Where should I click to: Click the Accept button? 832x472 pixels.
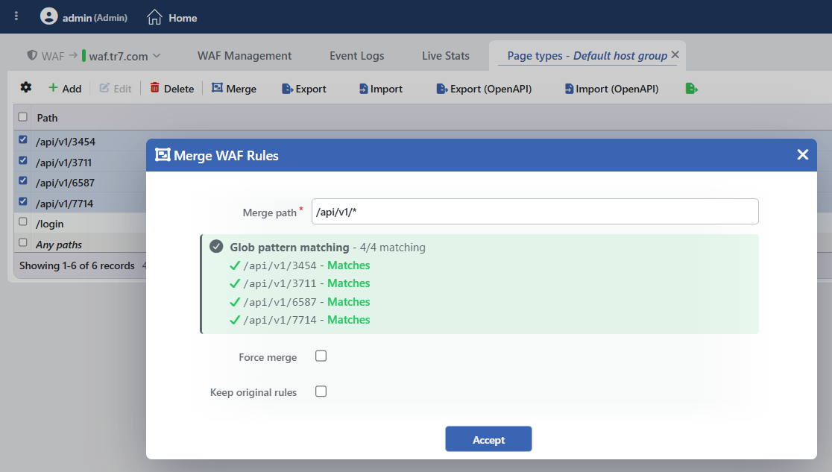click(x=488, y=439)
